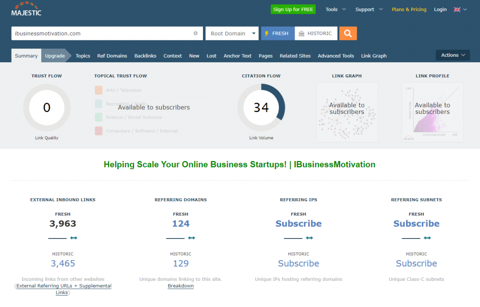Click the orange search magnifier button

(x=348, y=33)
